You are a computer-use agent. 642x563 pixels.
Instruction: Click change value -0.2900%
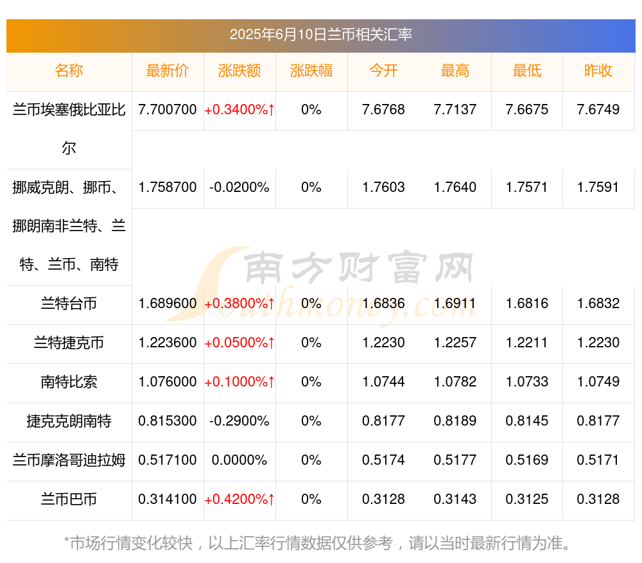239,421
